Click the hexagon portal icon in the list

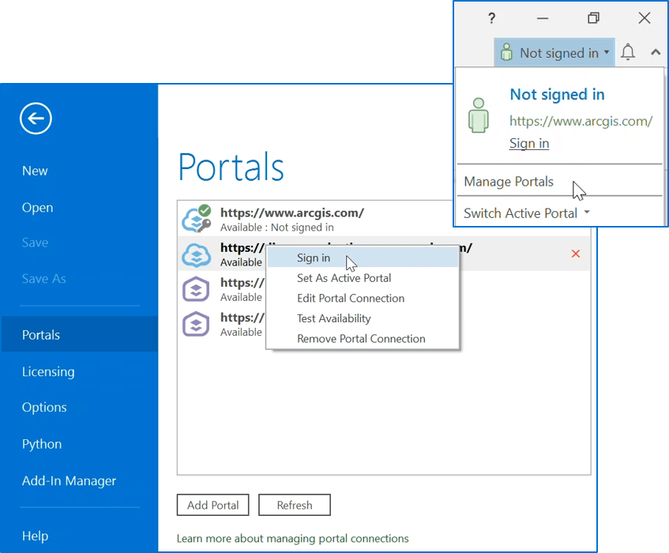[196, 289]
